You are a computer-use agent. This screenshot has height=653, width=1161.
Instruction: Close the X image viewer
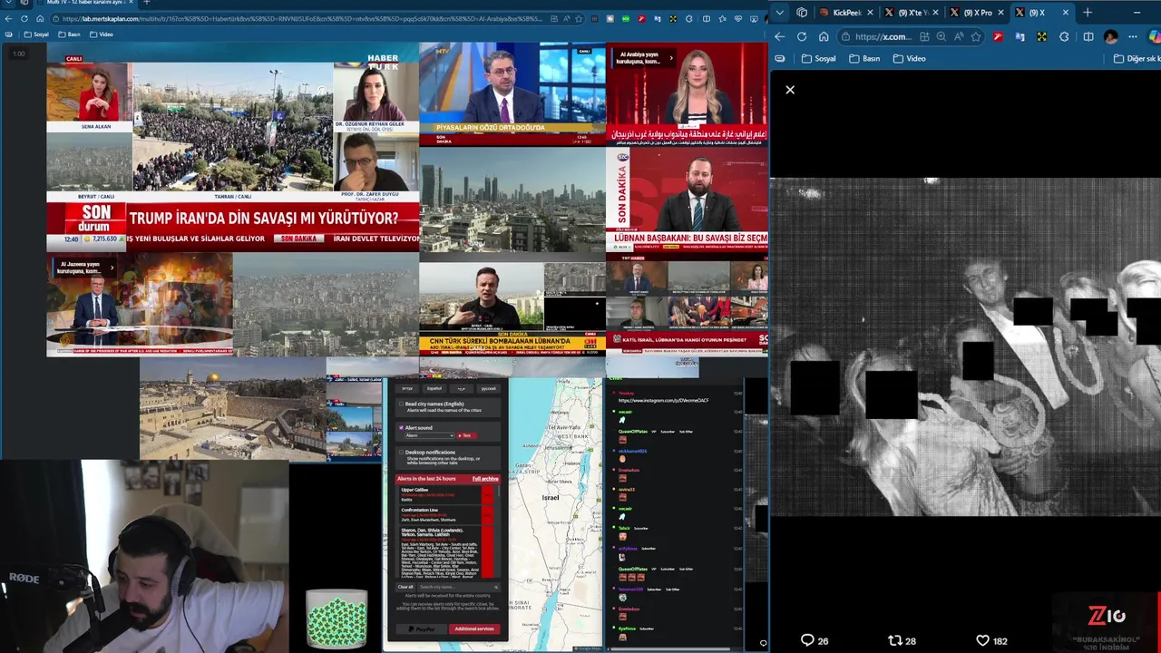[790, 90]
